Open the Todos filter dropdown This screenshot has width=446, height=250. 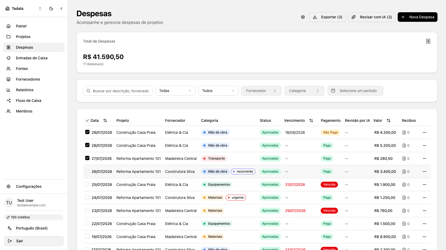coord(218,91)
